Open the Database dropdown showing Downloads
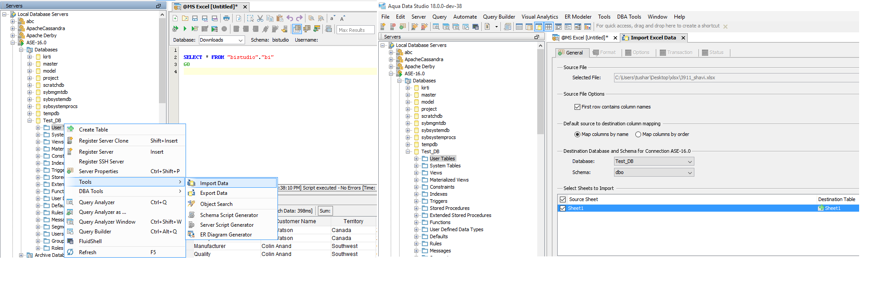 222,40
